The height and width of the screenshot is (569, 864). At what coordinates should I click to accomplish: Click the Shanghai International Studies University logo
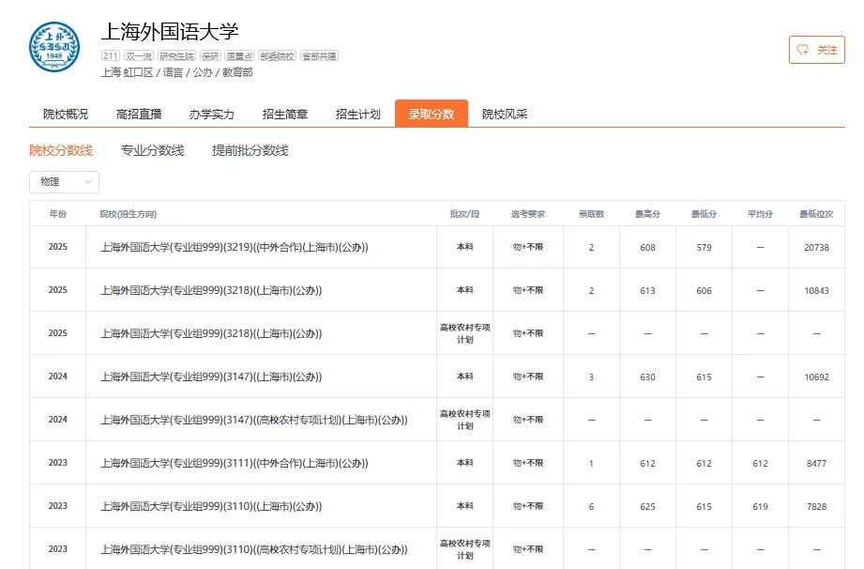pyautogui.click(x=54, y=47)
